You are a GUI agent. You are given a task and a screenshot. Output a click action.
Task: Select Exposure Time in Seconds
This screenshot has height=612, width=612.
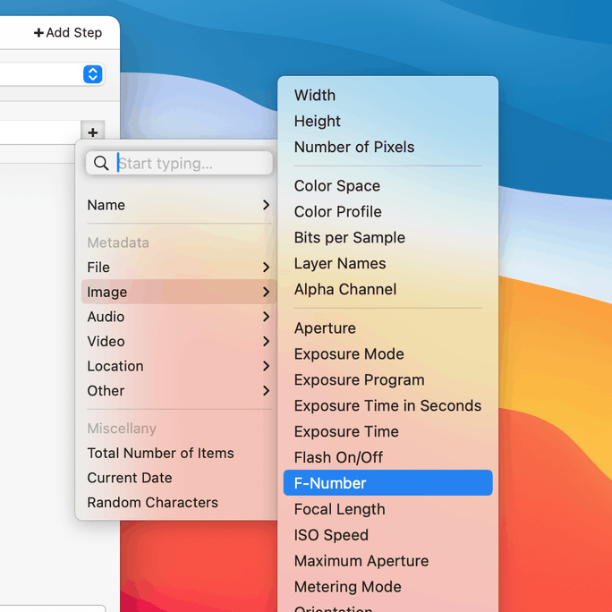(387, 406)
